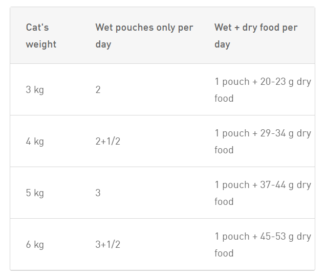Click the word "weight" in the header
The width and height of the screenshot is (326, 280).
41,44
